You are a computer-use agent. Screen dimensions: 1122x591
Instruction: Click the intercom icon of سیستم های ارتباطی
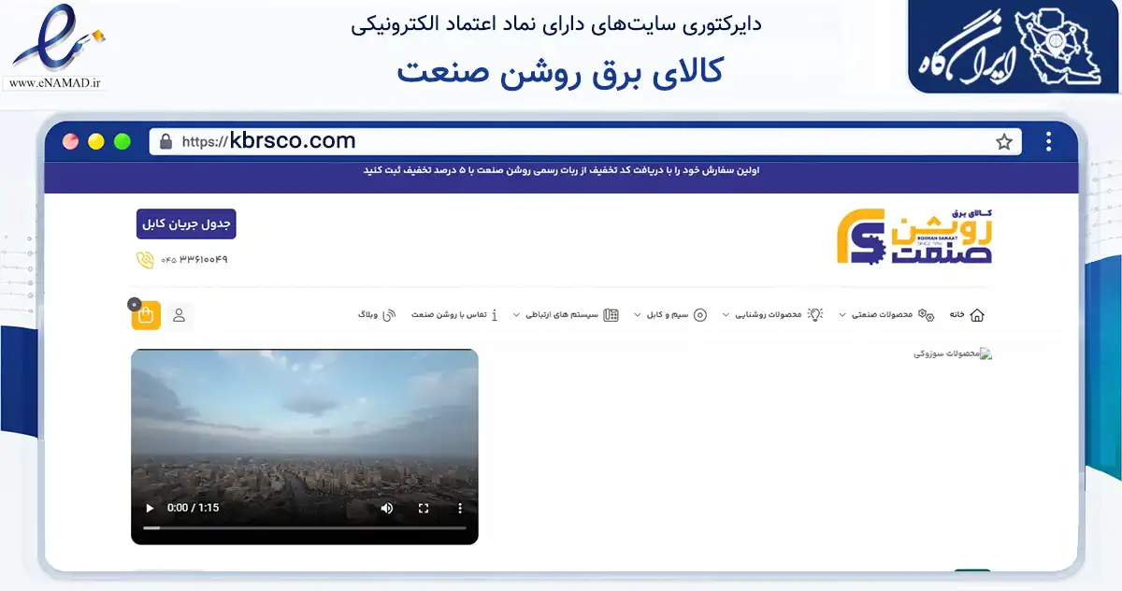pyautogui.click(x=611, y=315)
